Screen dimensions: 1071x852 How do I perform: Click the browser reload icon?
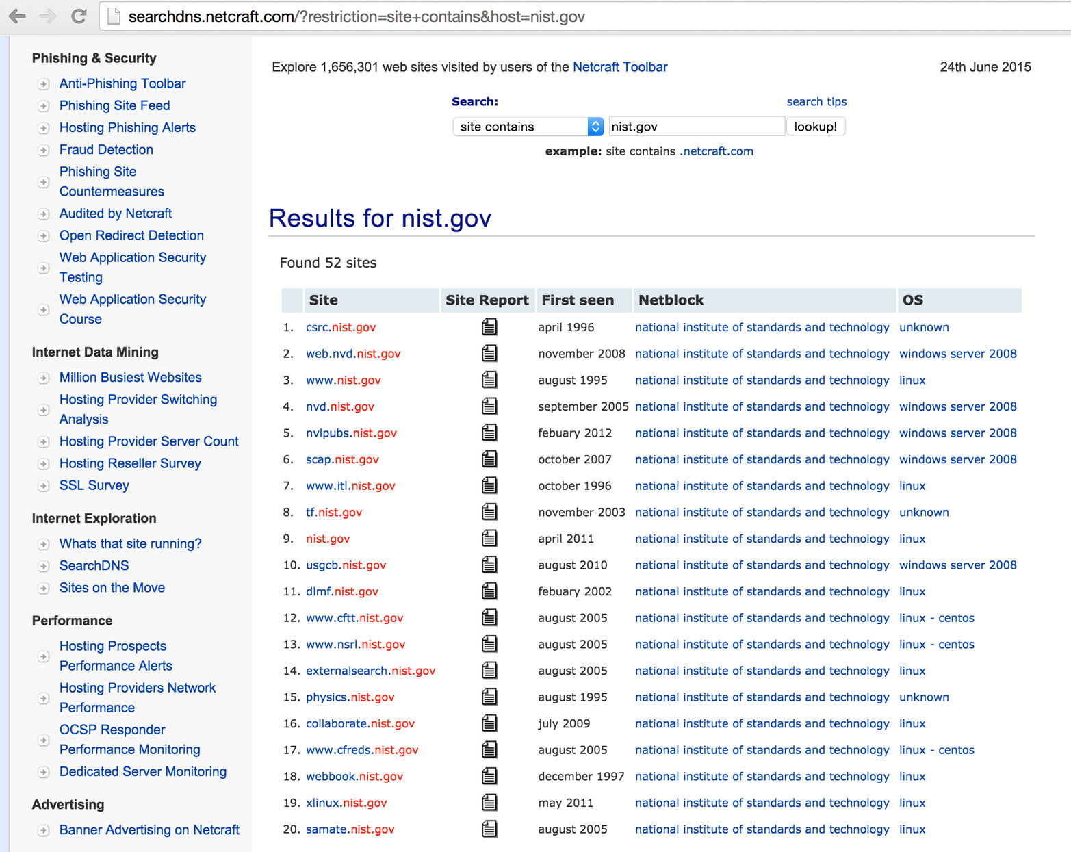[x=77, y=16]
